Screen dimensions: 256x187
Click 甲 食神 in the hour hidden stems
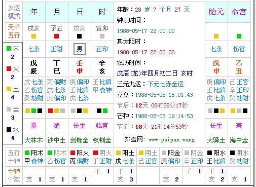point(102,90)
